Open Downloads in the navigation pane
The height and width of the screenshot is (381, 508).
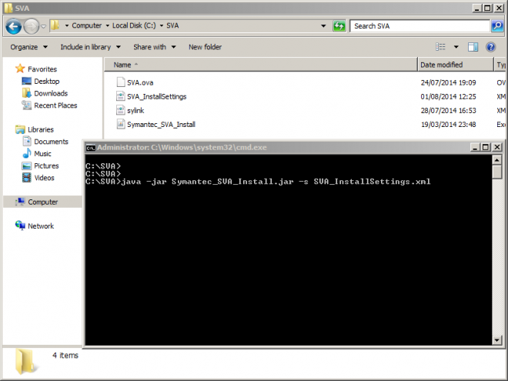point(51,93)
